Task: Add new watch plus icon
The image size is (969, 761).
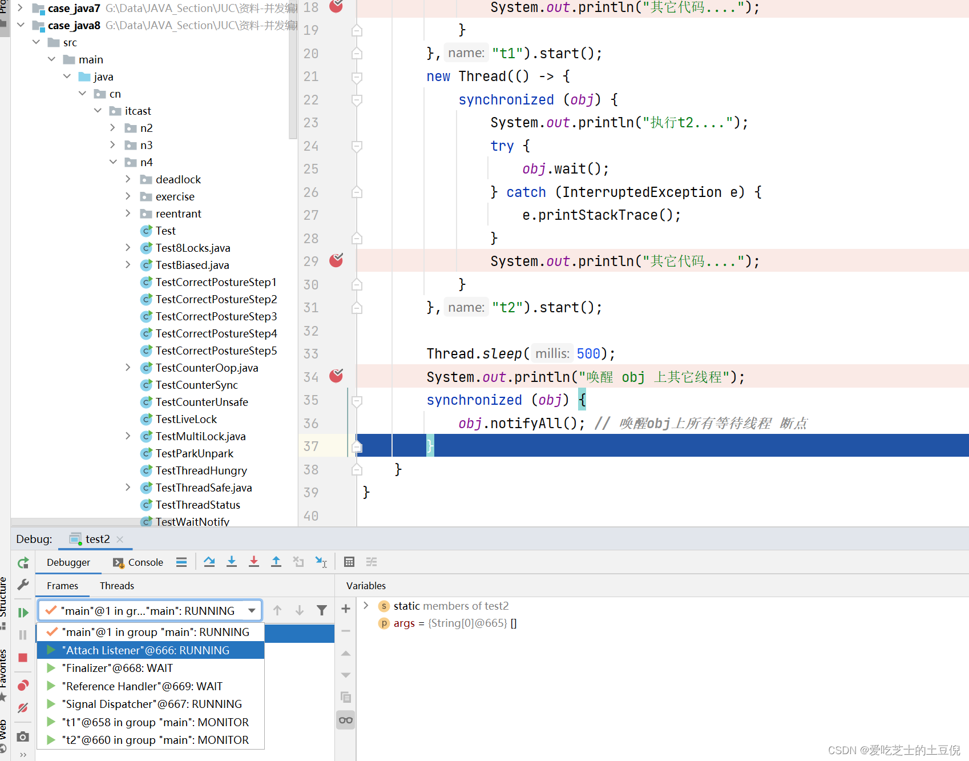Action: tap(346, 609)
